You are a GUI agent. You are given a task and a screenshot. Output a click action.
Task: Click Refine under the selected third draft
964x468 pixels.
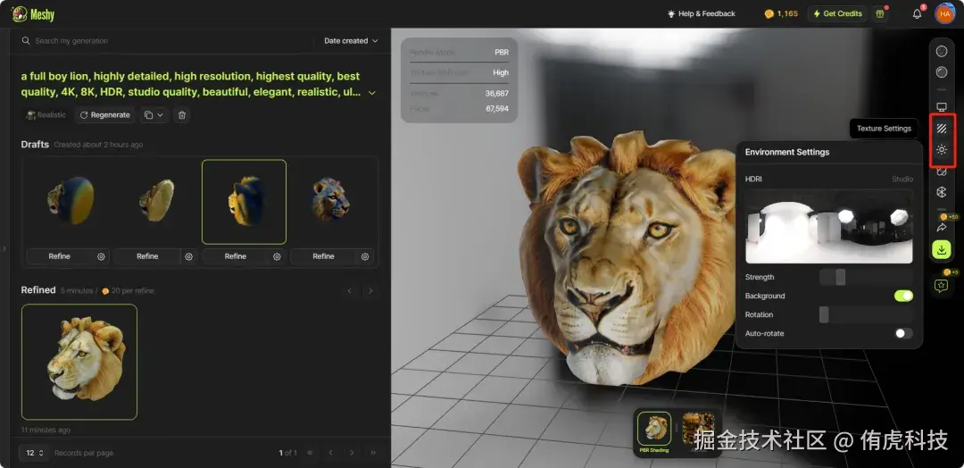236,256
